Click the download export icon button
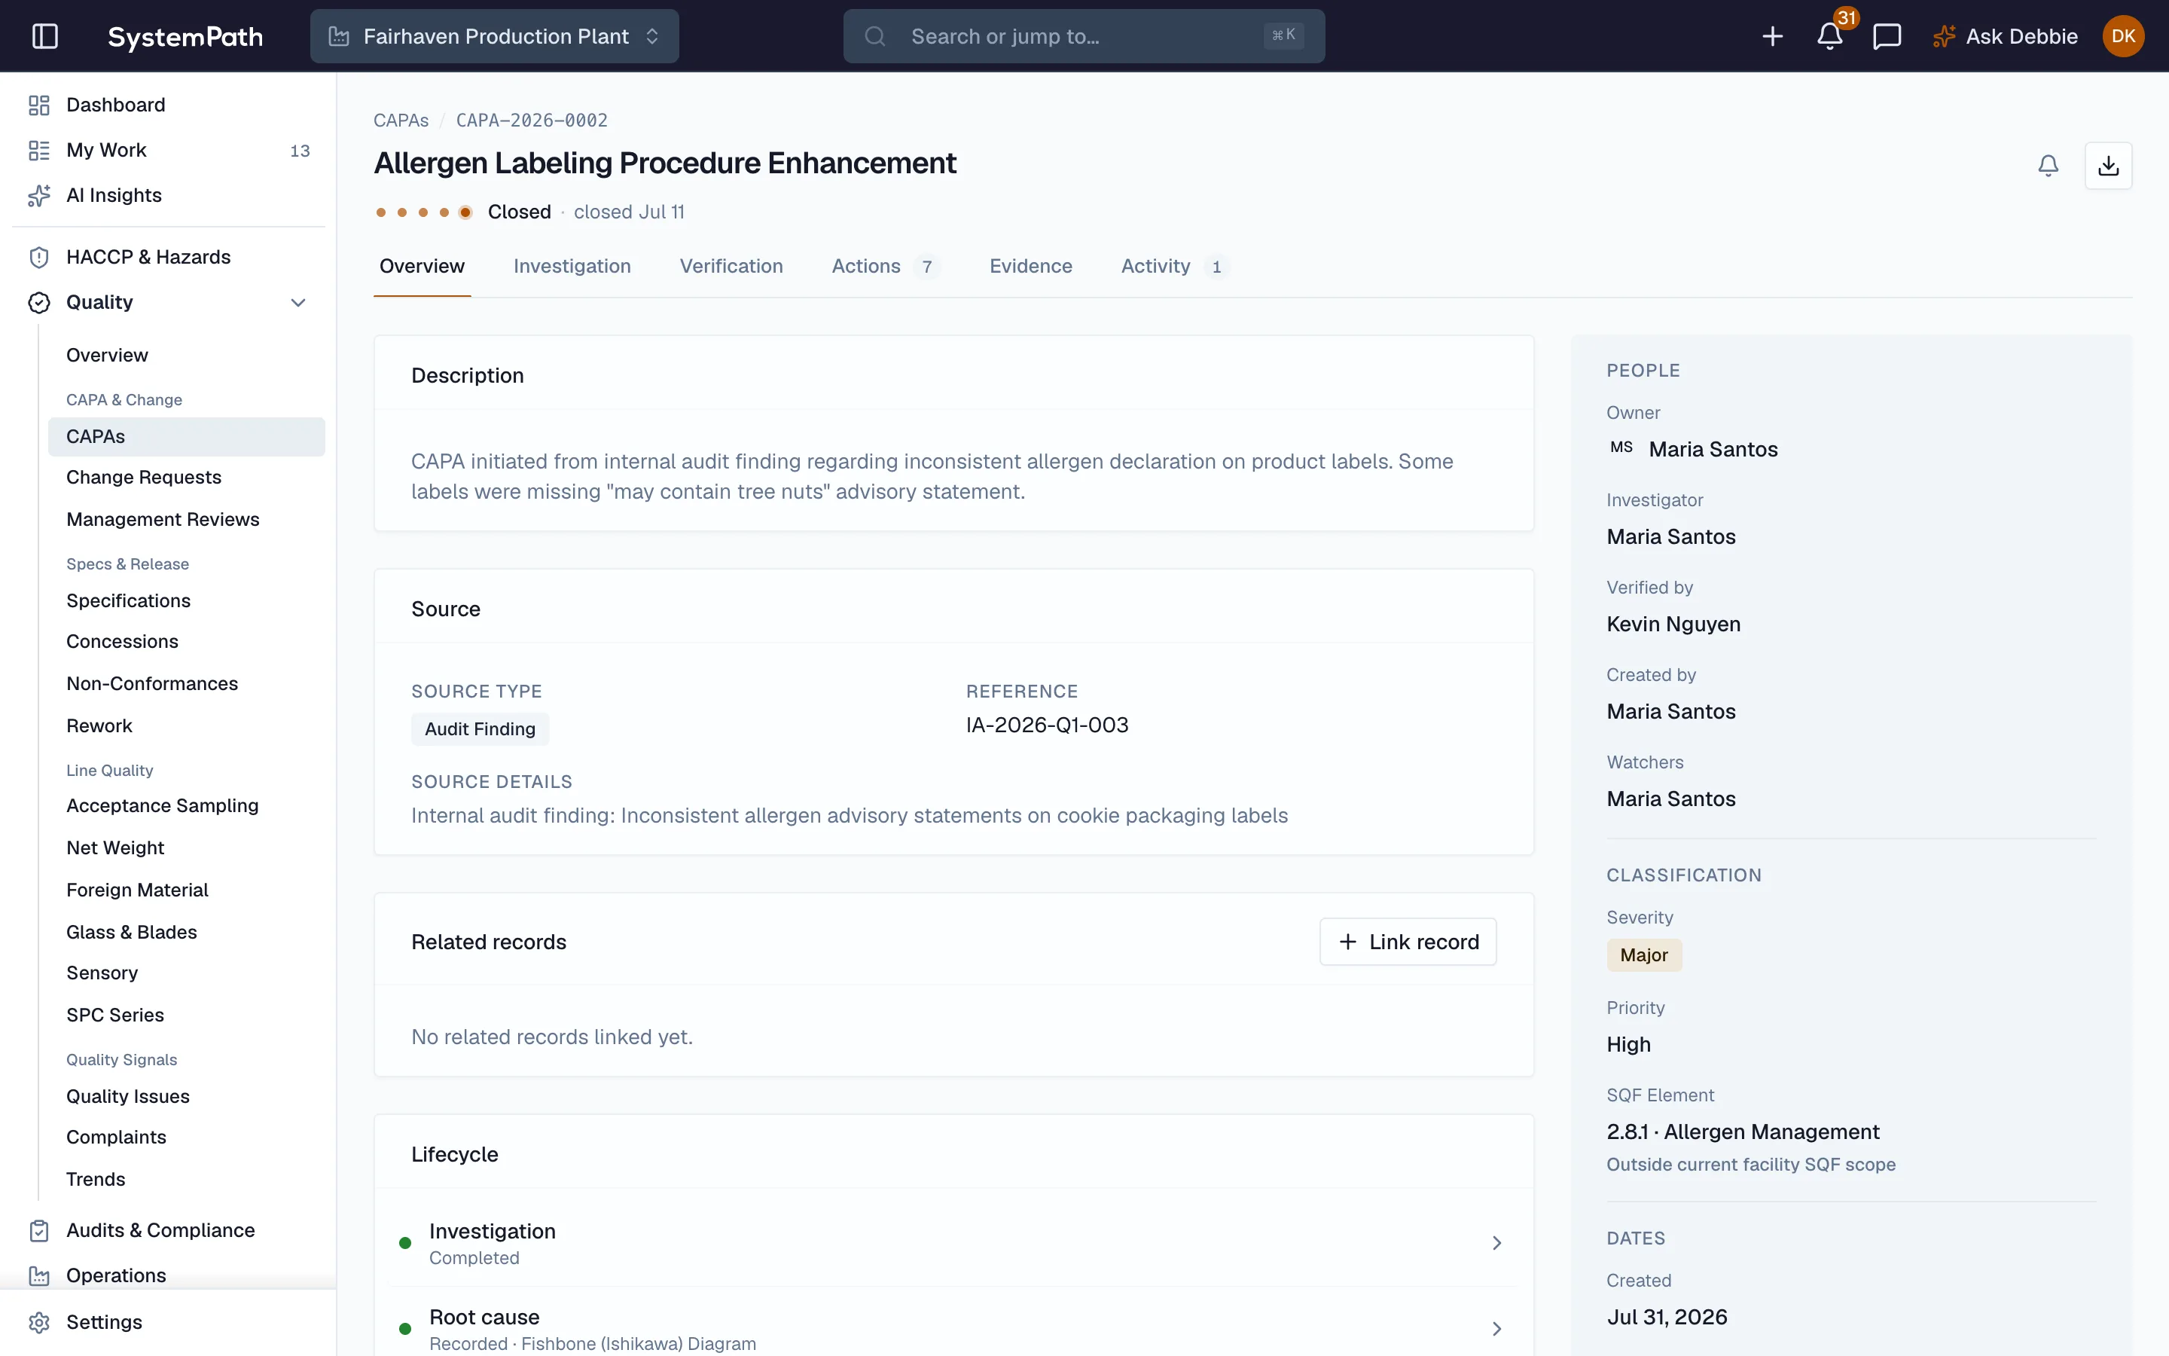Image resolution: width=2169 pixels, height=1356 pixels. 2108,166
